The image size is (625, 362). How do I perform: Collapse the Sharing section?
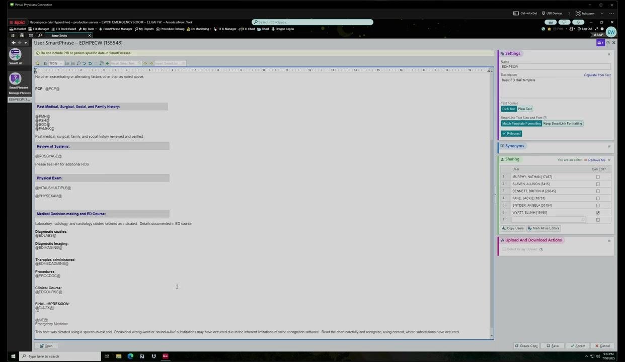coord(609,160)
